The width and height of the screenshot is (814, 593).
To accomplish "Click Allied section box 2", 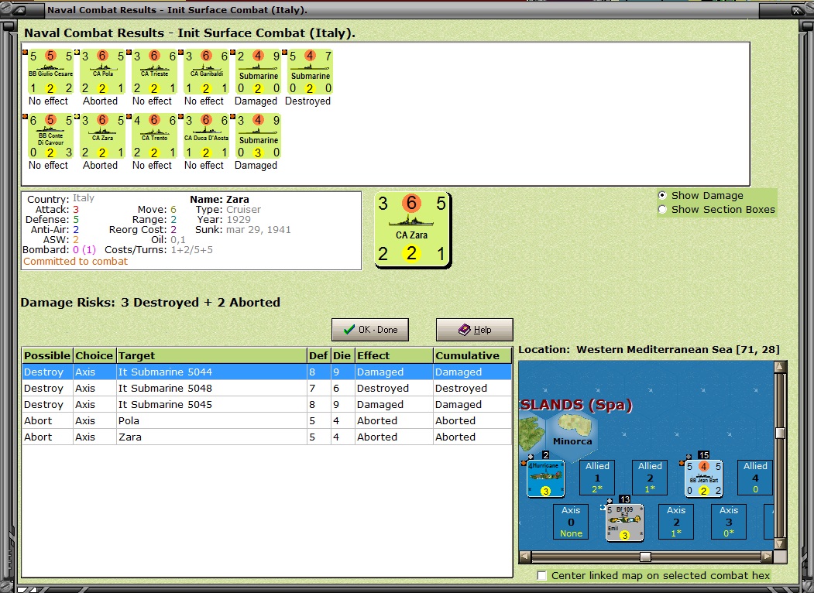I will pyautogui.click(x=650, y=478).
